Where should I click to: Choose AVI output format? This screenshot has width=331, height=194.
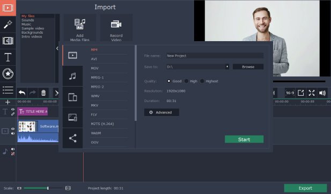pos(94,59)
